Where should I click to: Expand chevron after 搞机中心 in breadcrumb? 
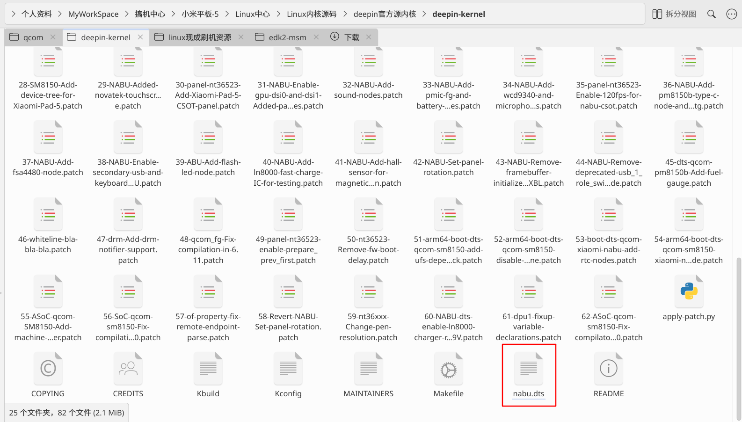[x=173, y=14]
